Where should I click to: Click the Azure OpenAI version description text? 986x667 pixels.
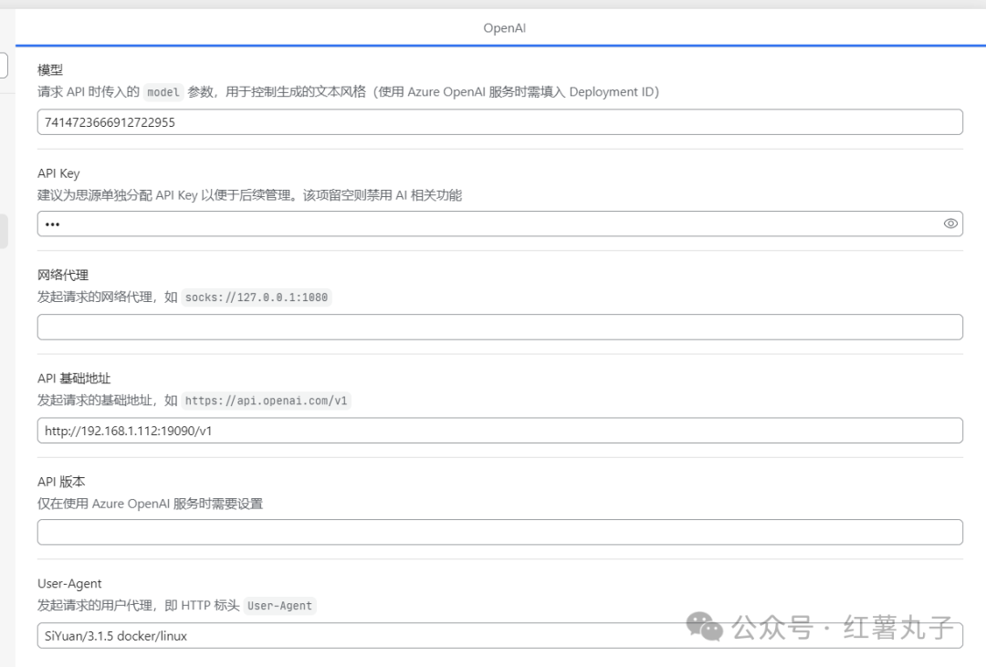[150, 505]
